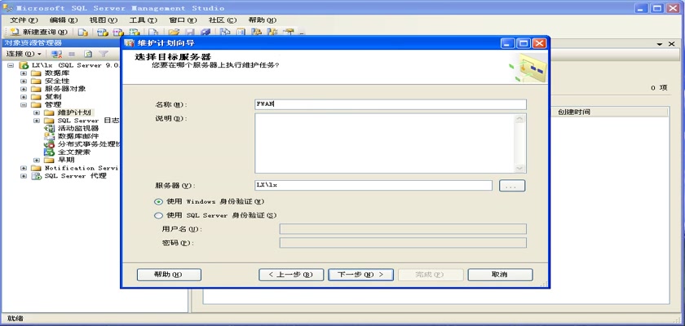Click the Summary window toolbar icon
The width and height of the screenshot is (685, 326).
tap(241, 32)
